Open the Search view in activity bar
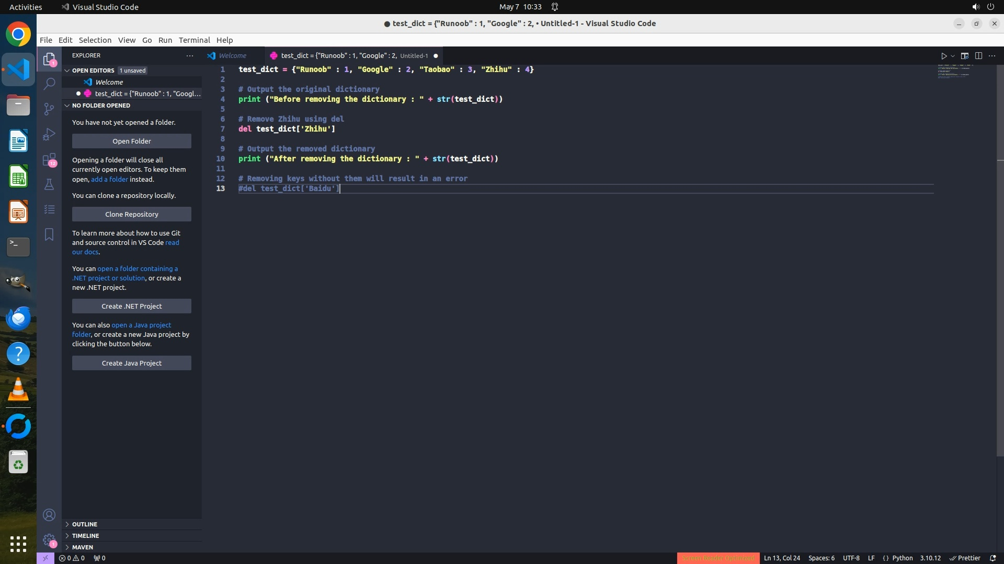 49,84
